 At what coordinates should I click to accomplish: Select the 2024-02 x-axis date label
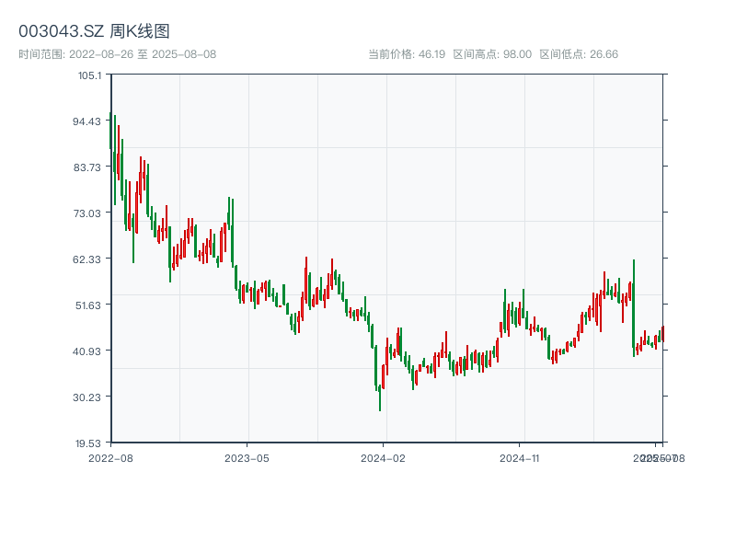(x=384, y=457)
